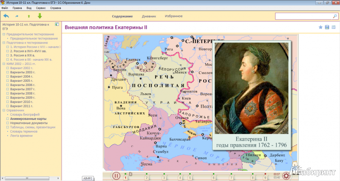
Task: Jump to timeline marker 5
Action: [190, 178]
